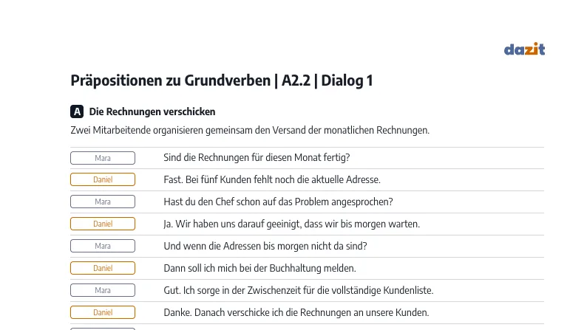
Task: Click the sentence 'Danach verschicke ich die Rechnungen'
Action: (296, 312)
